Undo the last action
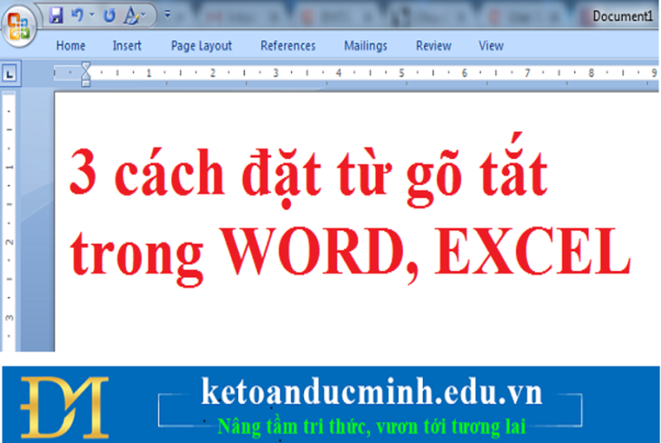 77,16
